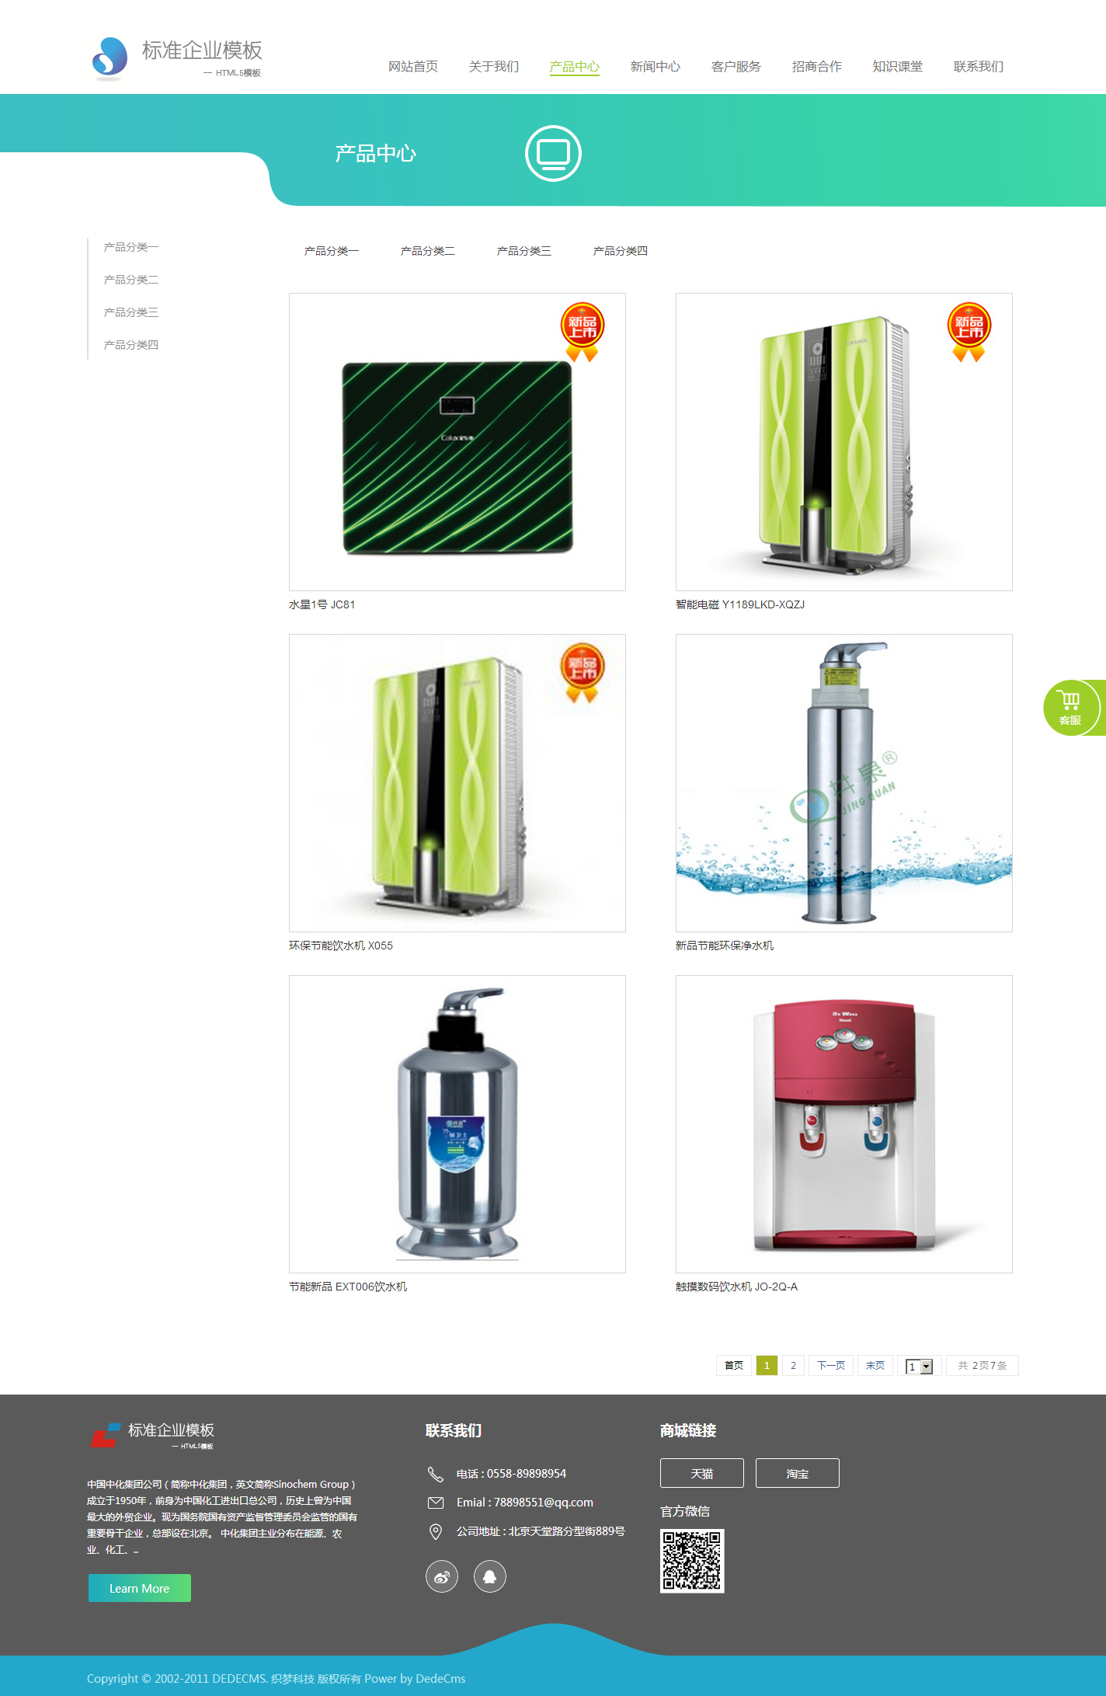Click the official WeChat QR code

(692, 1561)
